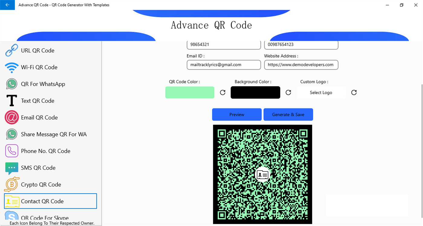Click the generated QR code preview image
The height and width of the screenshot is (226, 423).
point(262,174)
